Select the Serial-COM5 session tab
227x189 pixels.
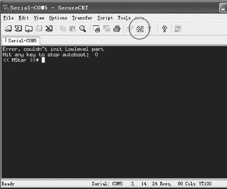[x=21, y=41]
